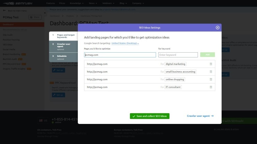This screenshot has width=257, height=144.
Task: Click trash icon for online shopping
Action: pyautogui.click(x=211, y=79)
